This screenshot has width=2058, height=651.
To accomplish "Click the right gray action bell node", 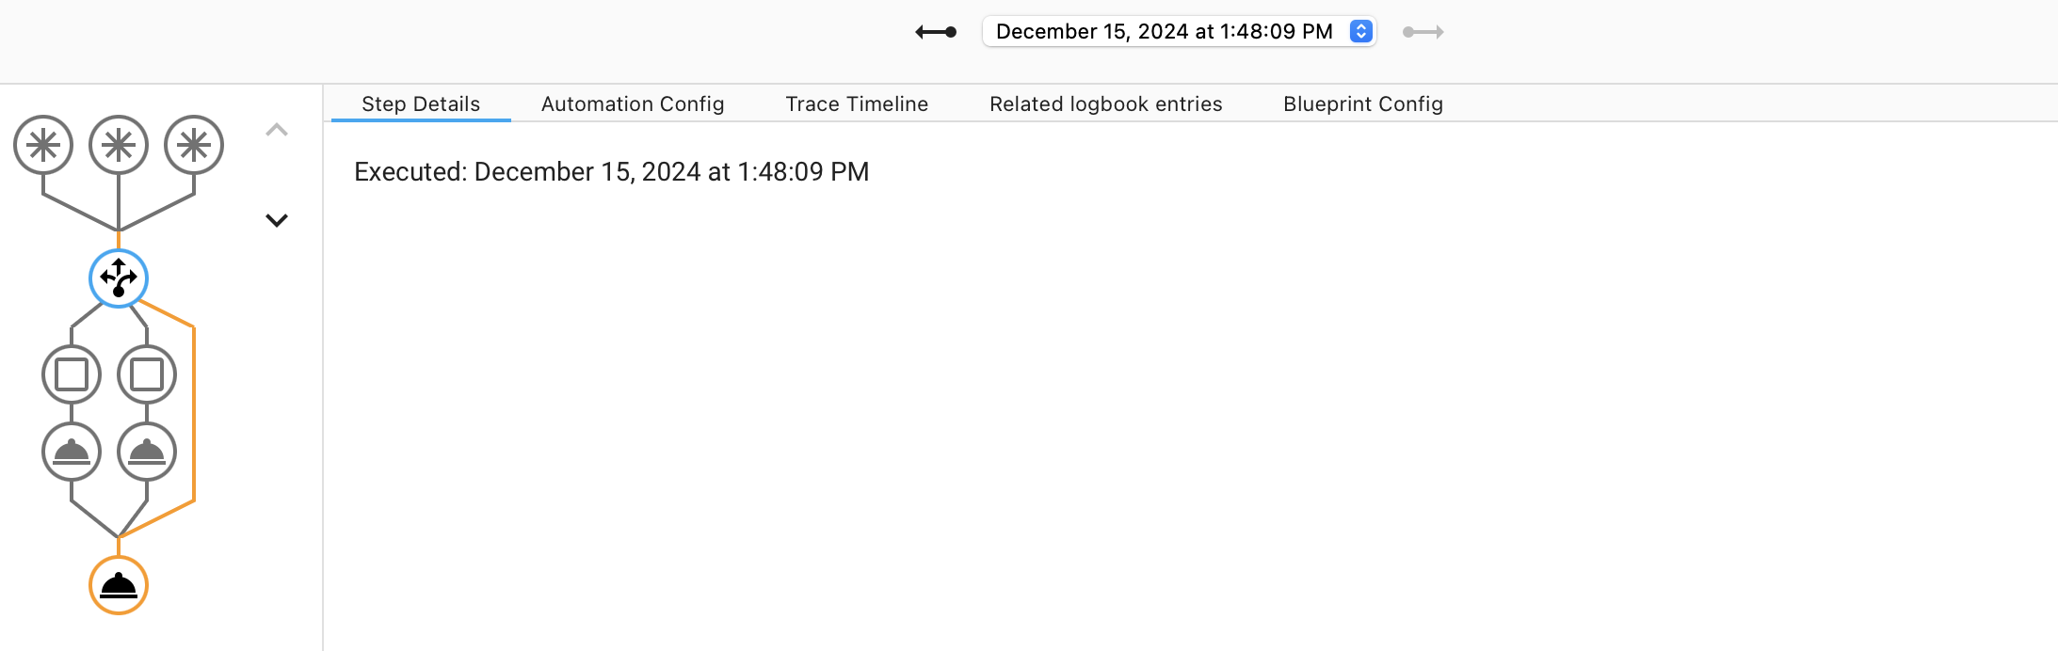I will click(147, 452).
